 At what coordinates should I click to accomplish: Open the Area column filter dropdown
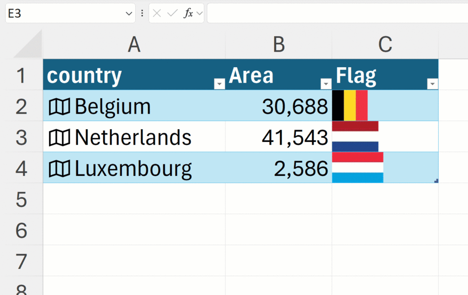tap(326, 84)
